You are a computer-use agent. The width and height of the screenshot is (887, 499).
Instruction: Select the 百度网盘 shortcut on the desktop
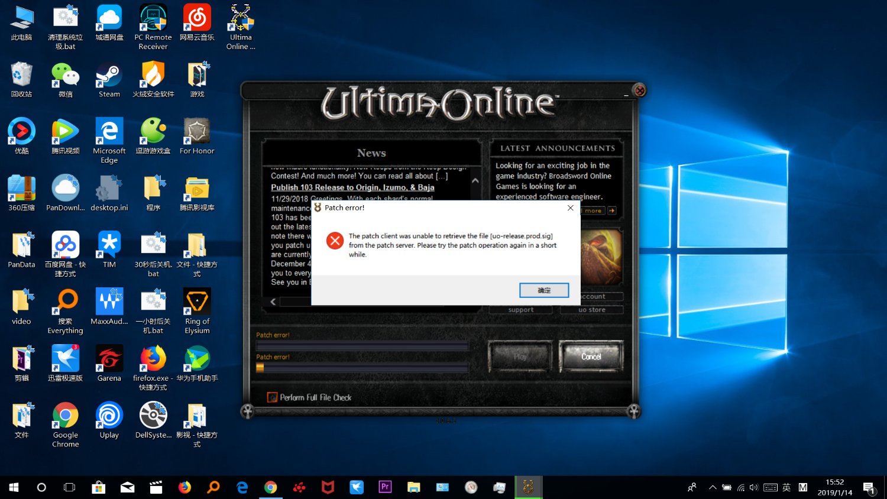pyautogui.click(x=66, y=254)
